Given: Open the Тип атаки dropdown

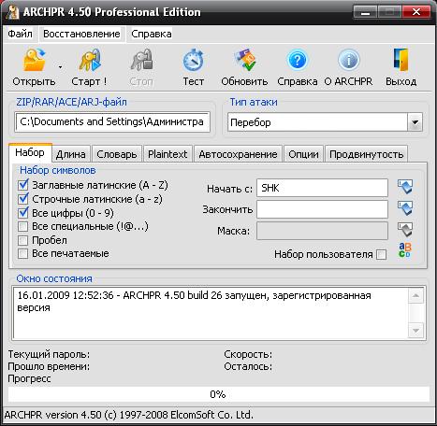Looking at the screenshot, I should coord(415,122).
